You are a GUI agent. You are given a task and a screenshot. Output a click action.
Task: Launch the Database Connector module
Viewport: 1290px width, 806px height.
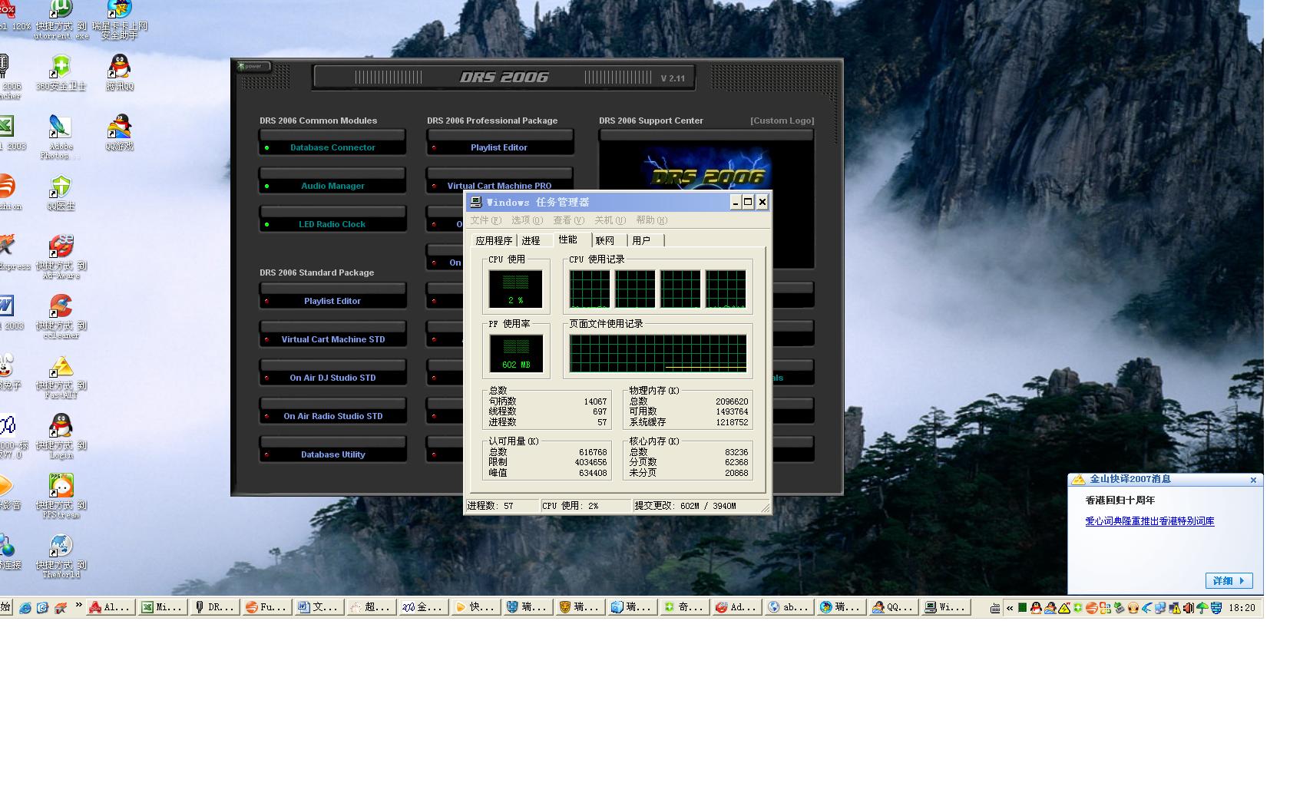click(x=332, y=147)
